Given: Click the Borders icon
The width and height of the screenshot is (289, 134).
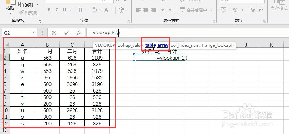Looking at the screenshot, I should pyautogui.click(x=79, y=10).
